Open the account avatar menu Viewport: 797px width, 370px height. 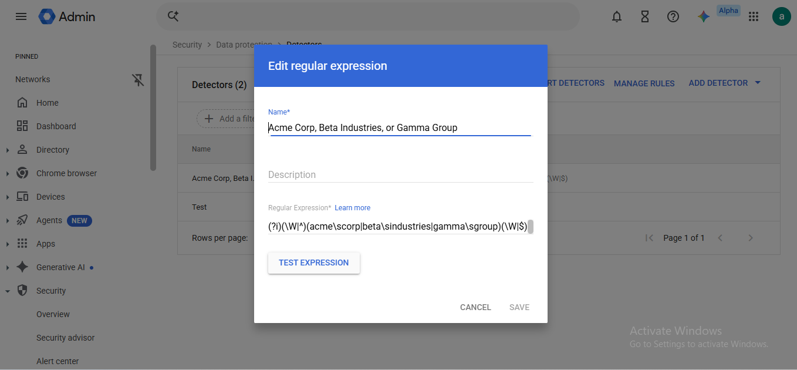click(782, 16)
